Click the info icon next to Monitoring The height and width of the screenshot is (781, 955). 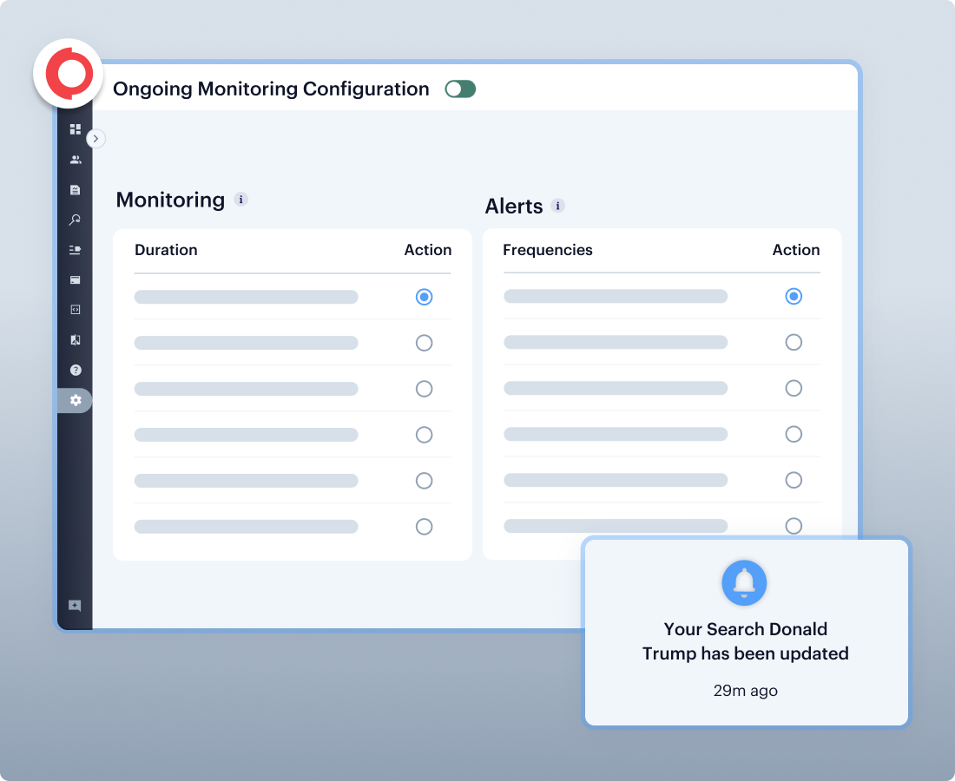point(241,200)
